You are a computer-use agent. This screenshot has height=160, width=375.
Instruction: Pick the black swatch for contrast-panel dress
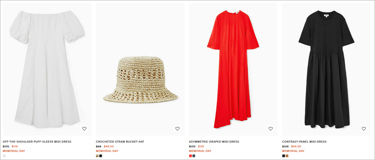click(284, 156)
